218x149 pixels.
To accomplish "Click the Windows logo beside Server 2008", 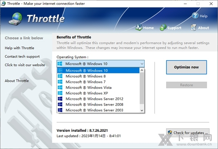I will (x=60, y=105).
